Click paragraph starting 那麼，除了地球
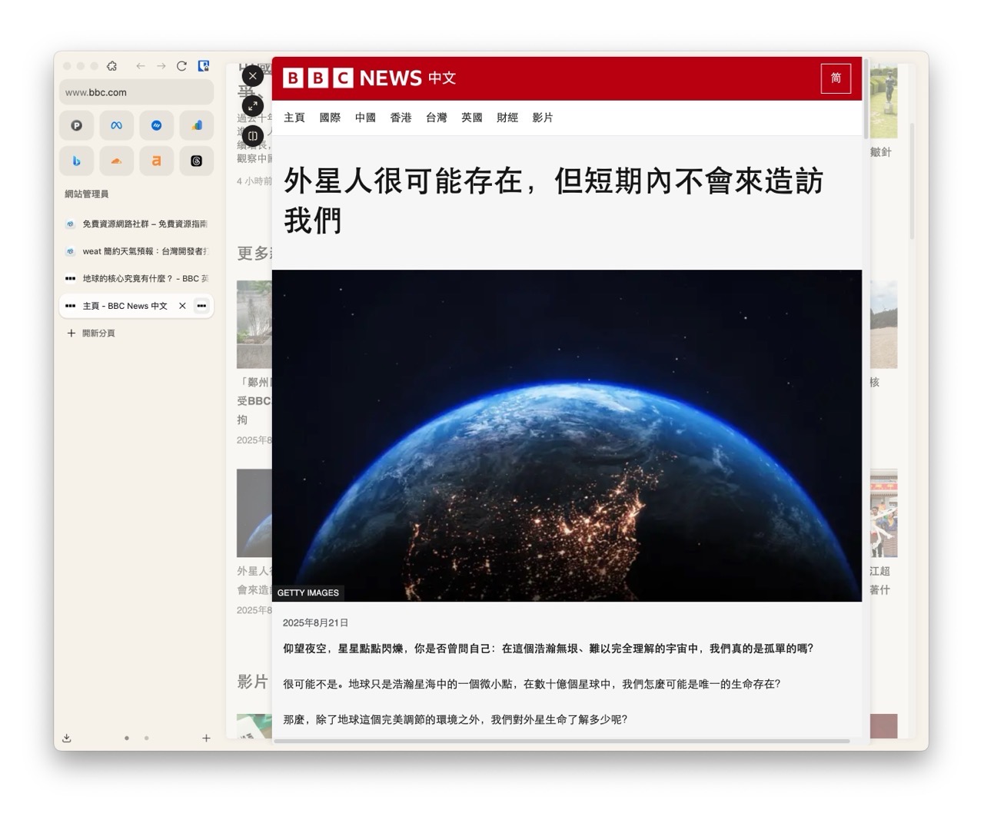 click(455, 720)
